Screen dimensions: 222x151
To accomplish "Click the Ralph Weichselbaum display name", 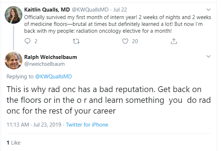I will pyautogui.click(x=50, y=57).
